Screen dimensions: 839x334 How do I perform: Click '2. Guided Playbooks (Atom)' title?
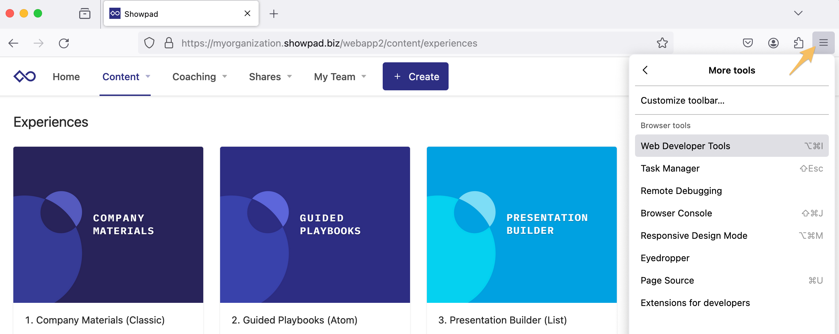pos(294,320)
